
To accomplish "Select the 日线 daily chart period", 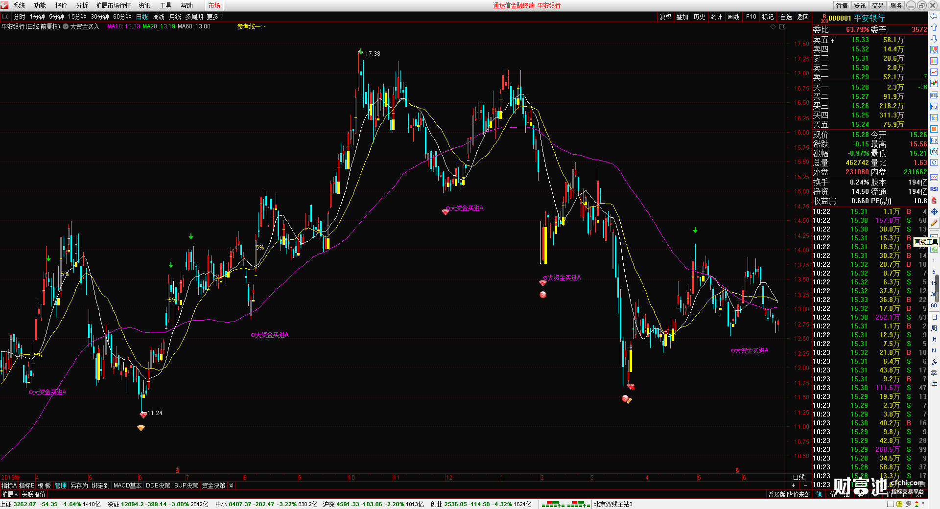I will 142,17.
